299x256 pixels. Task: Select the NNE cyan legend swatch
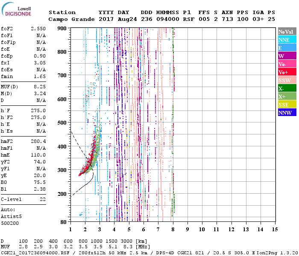tap(287, 40)
